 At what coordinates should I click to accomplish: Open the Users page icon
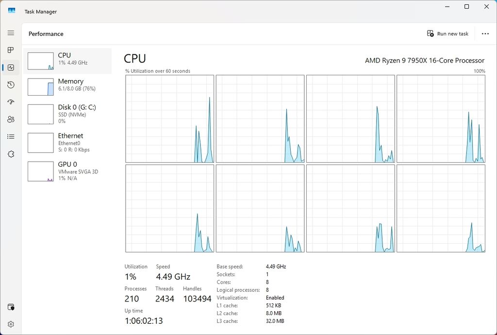(x=11, y=119)
